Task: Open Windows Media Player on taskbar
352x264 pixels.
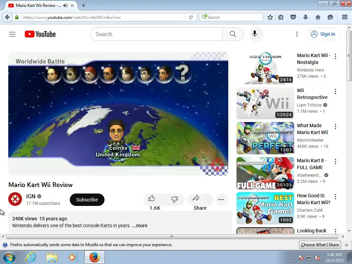Action: tap(73, 257)
